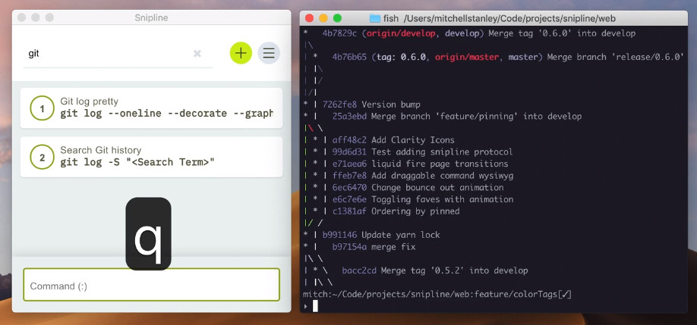Click 'Toggling faves with animation' commit line

tap(423, 199)
